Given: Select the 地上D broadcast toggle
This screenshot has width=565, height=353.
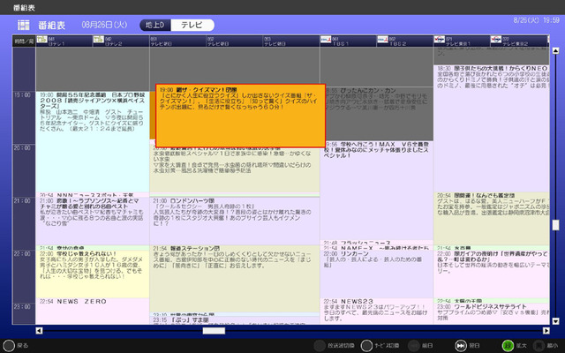Looking at the screenshot, I should point(155,25).
